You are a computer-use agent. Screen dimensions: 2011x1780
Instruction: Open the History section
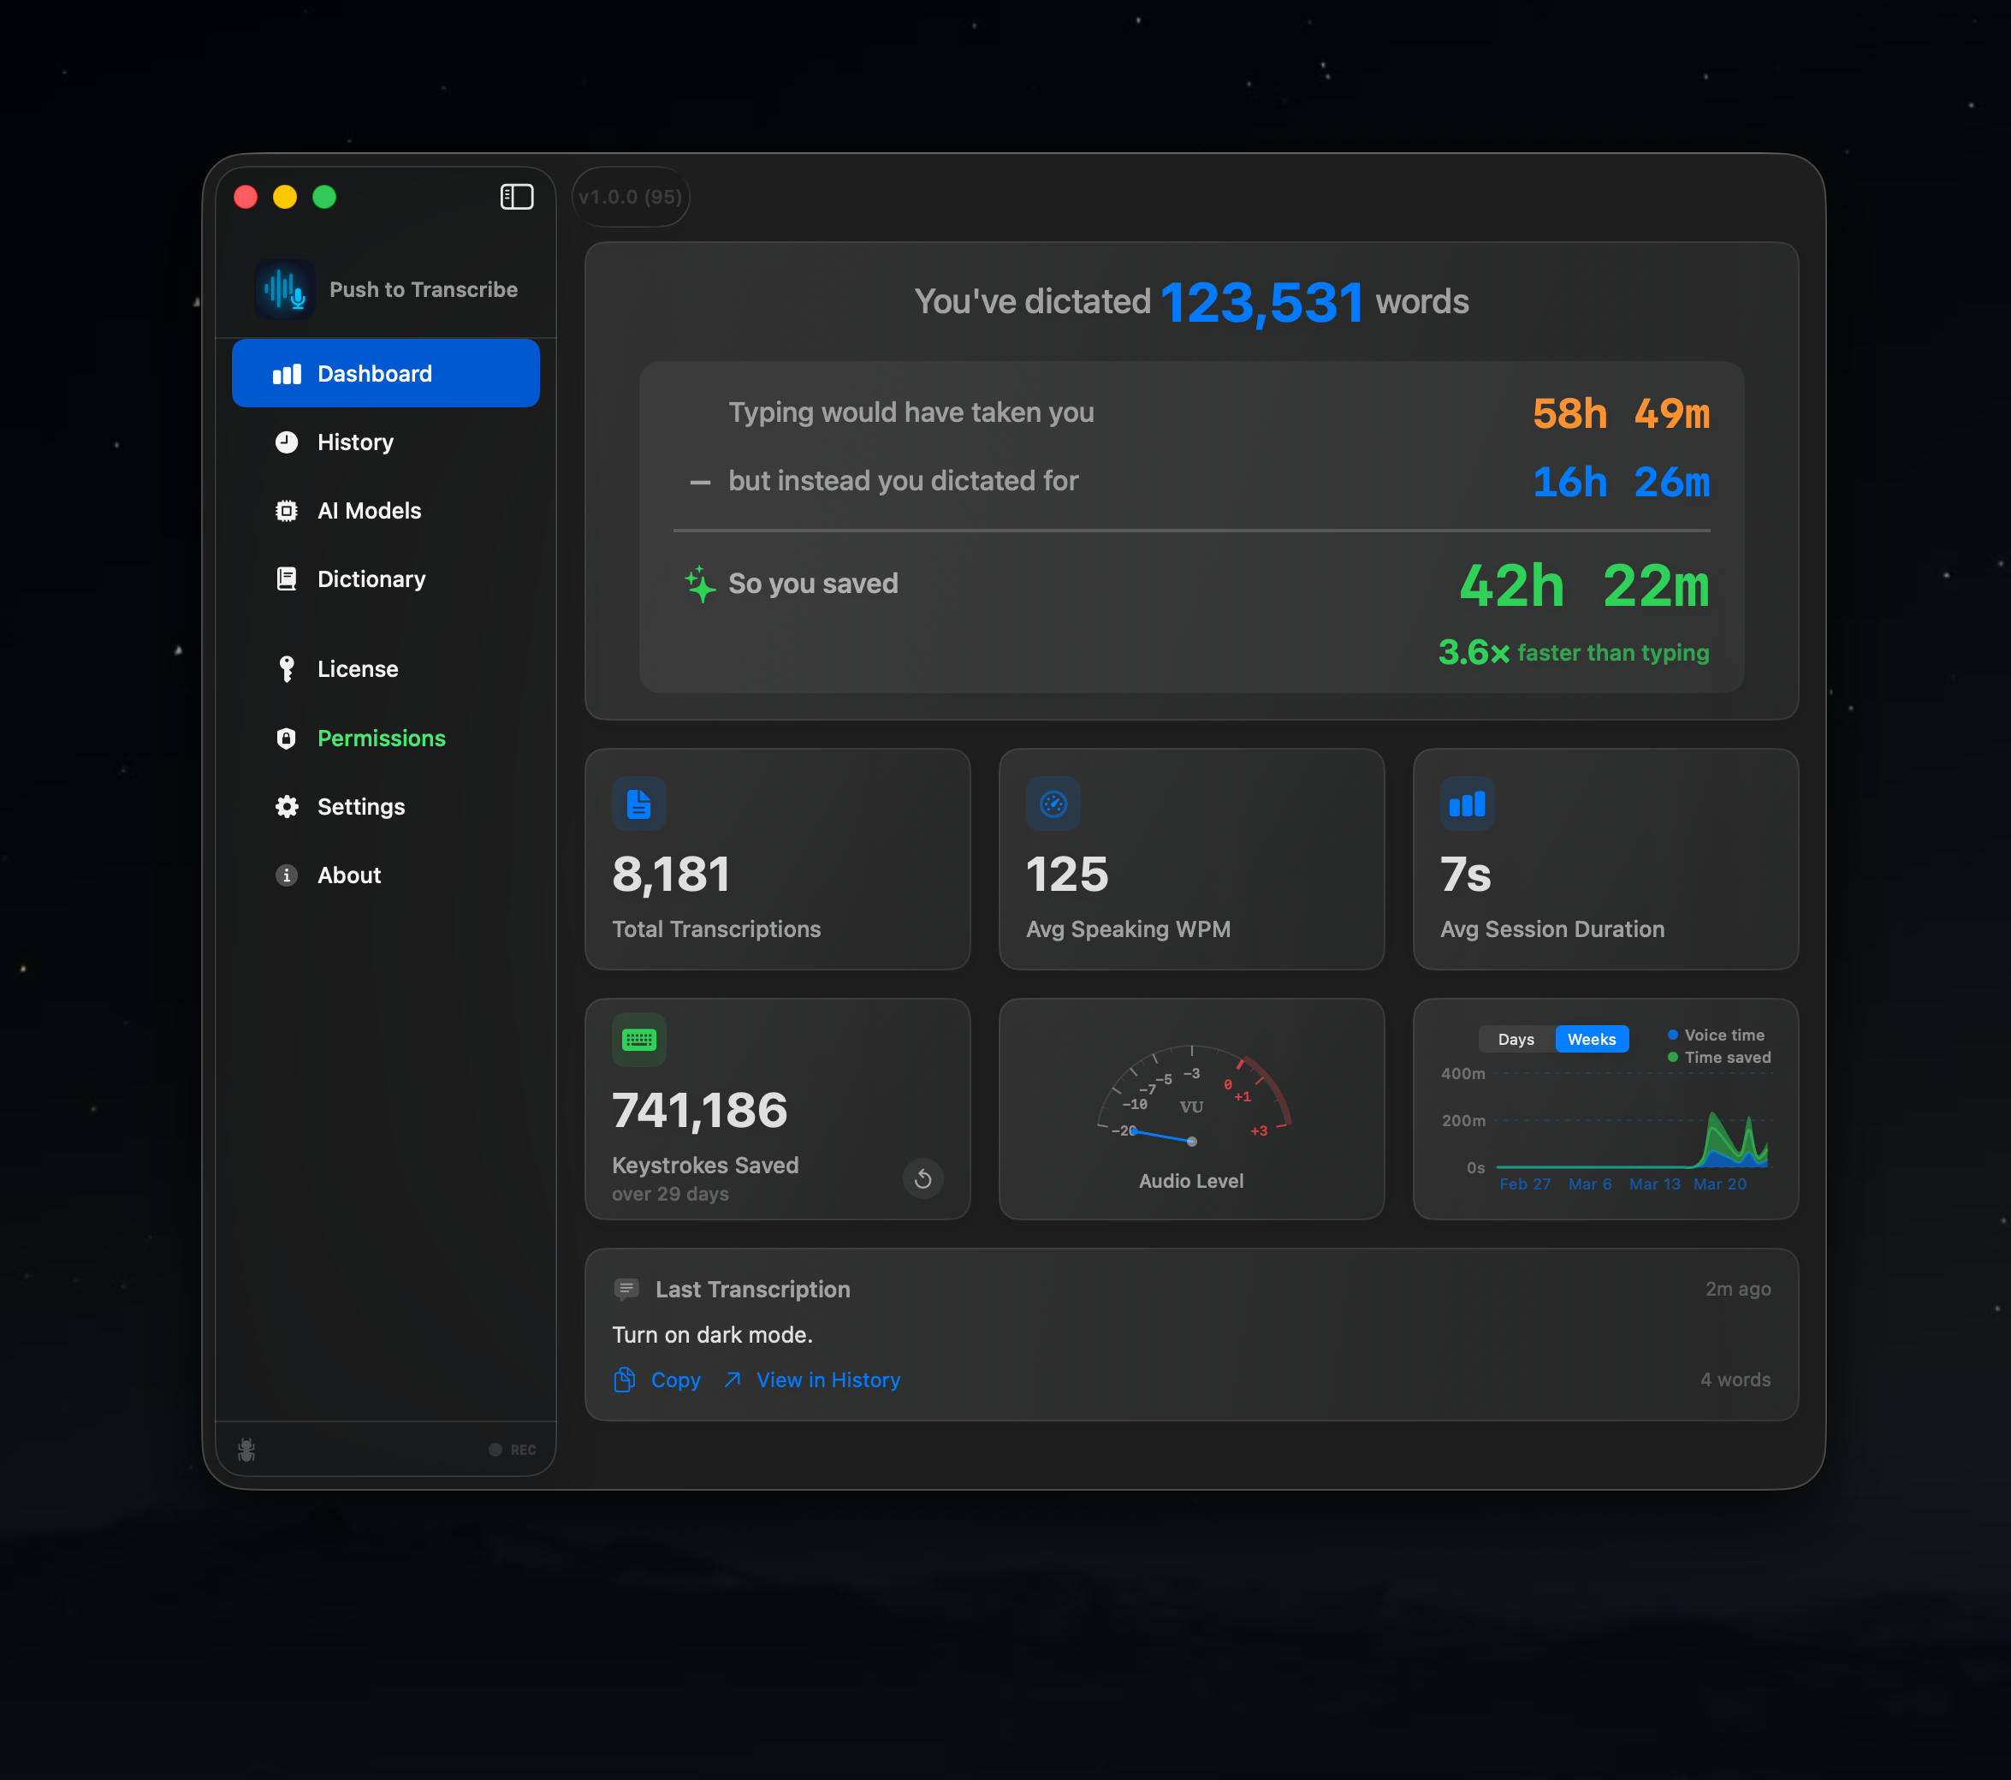[354, 442]
